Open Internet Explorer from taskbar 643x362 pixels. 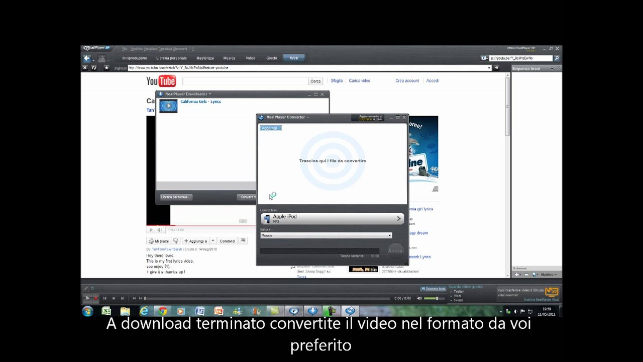pos(144,311)
